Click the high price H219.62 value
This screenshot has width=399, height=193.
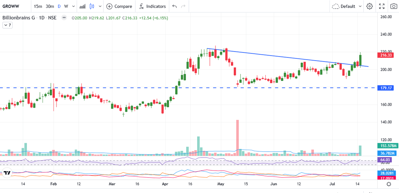click(x=97, y=18)
